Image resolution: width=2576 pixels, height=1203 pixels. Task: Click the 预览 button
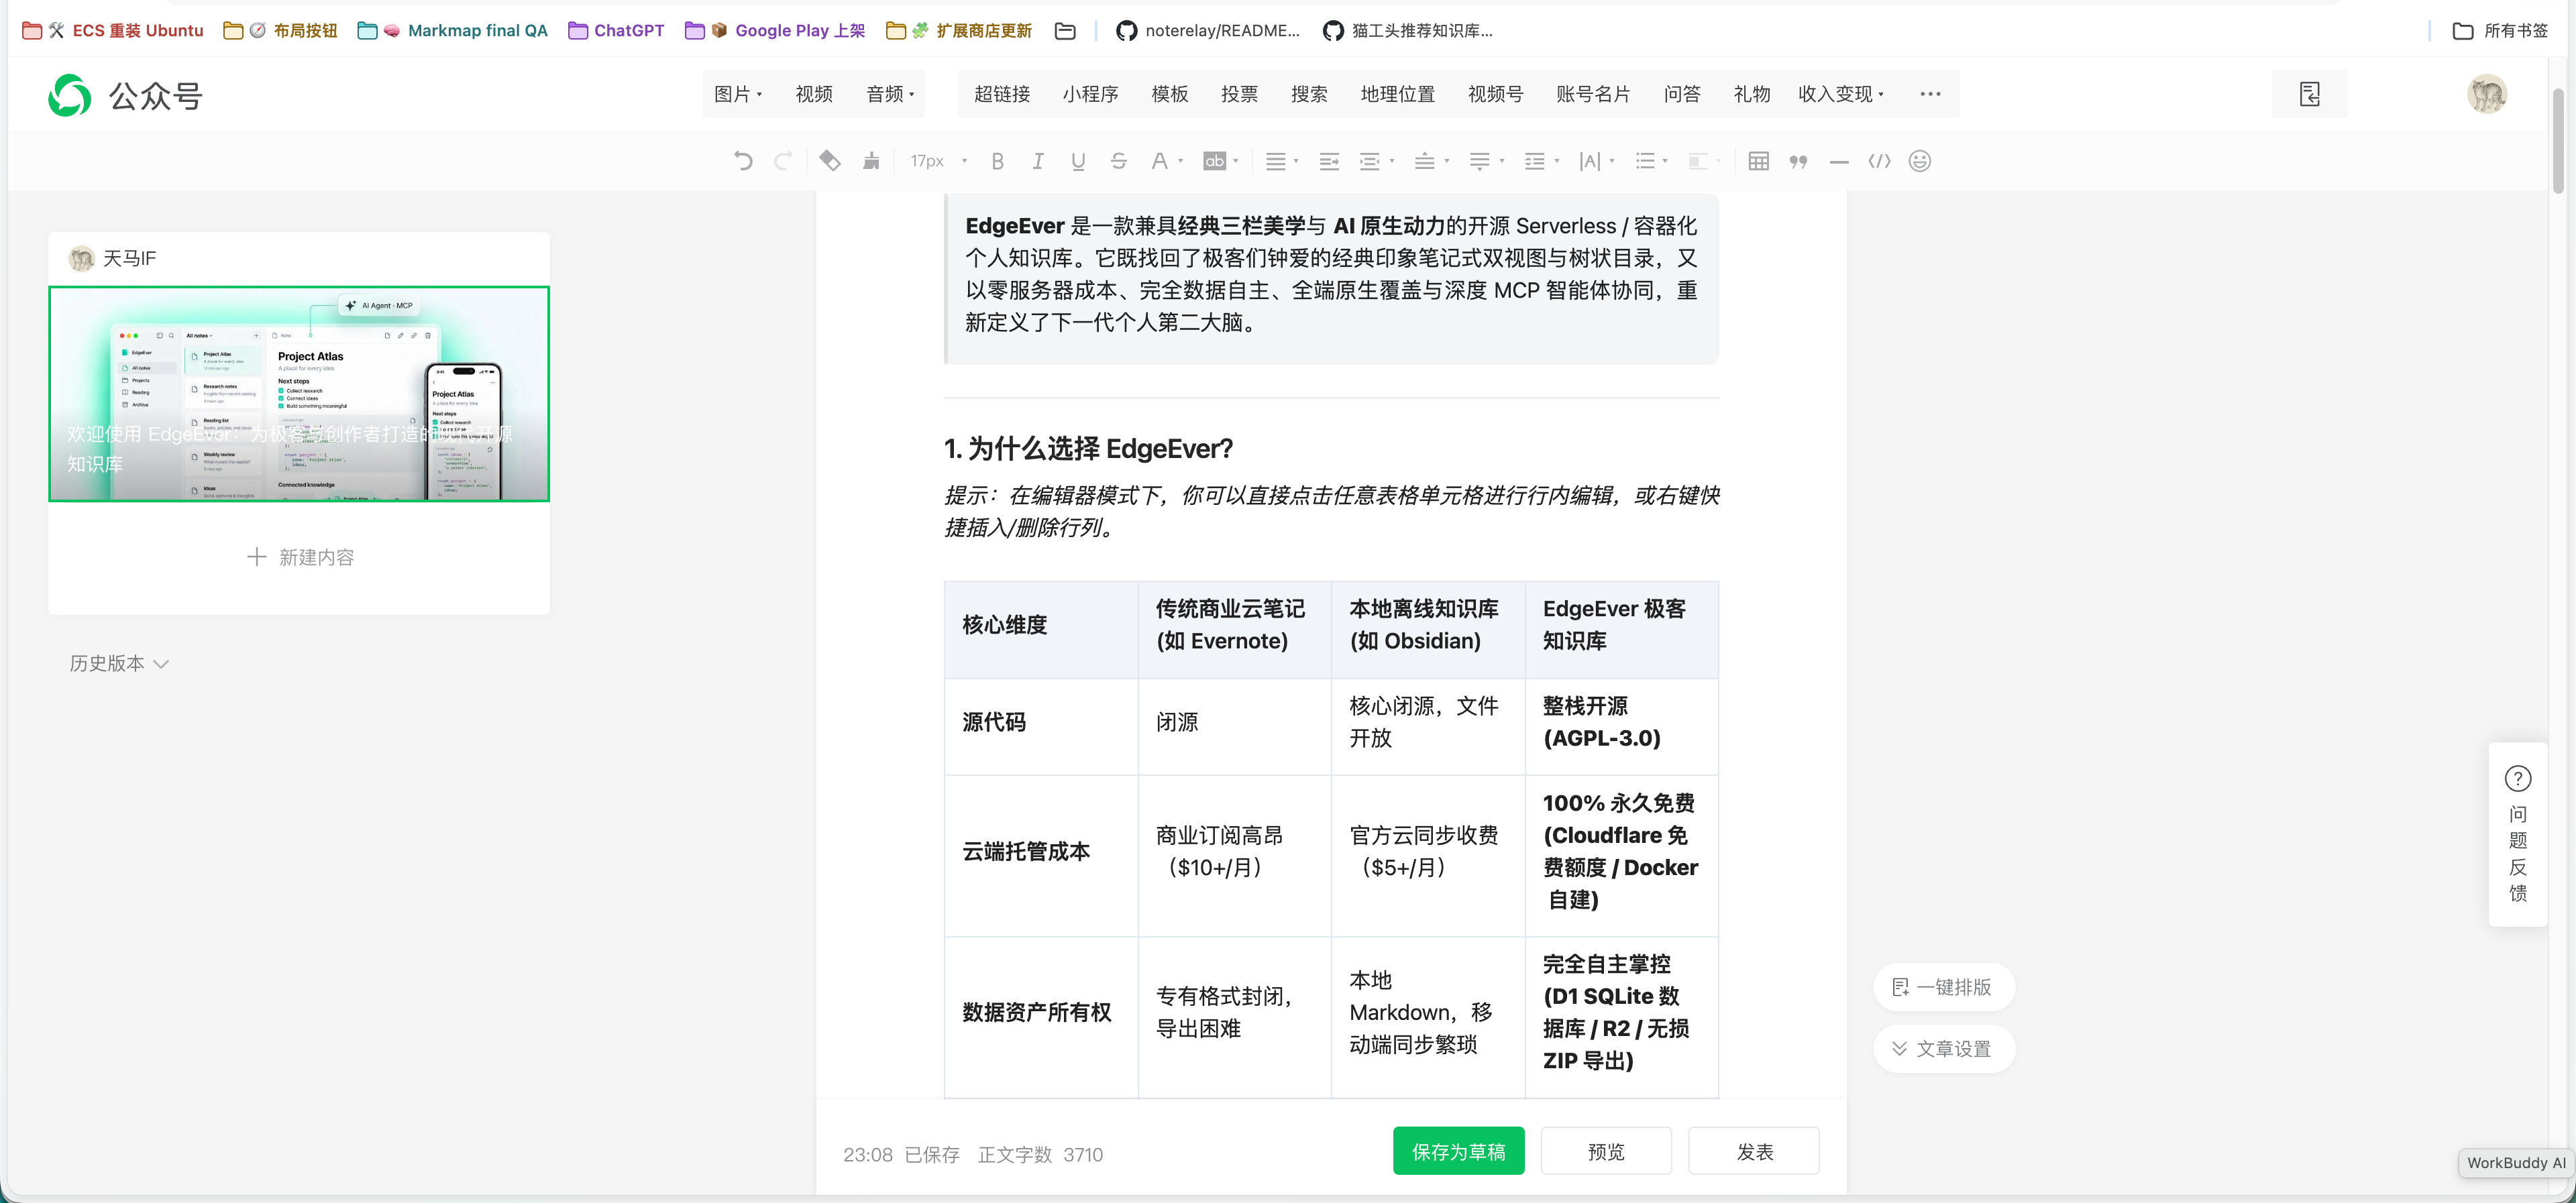click(1606, 1151)
